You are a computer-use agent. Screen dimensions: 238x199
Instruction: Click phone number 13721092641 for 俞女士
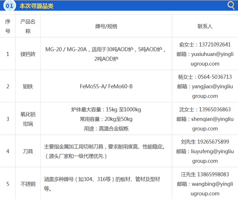[x=215, y=45]
